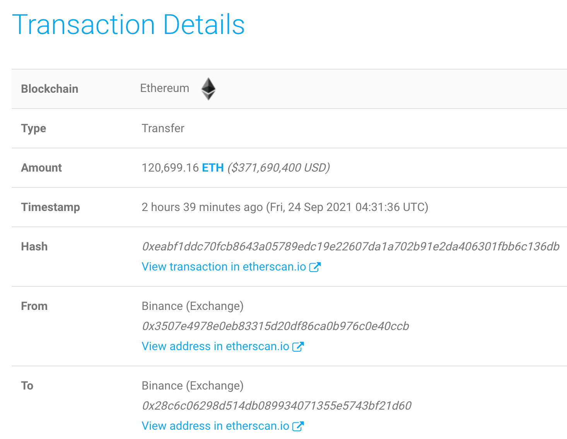Viewport: 567px width, 439px height.
Task: Open the From address in etherscan.io
Action: (215, 346)
